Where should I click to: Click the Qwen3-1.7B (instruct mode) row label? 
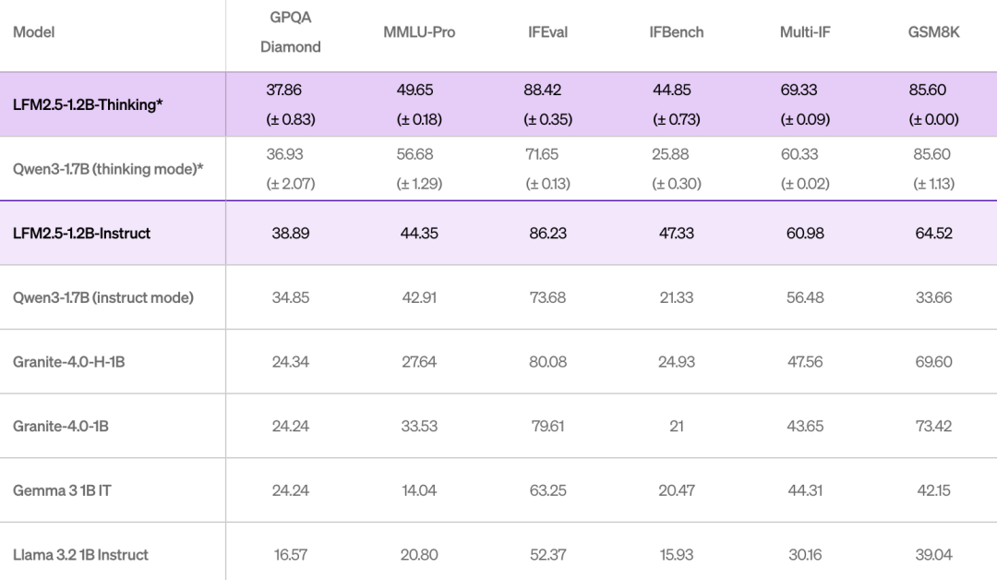[x=103, y=297]
